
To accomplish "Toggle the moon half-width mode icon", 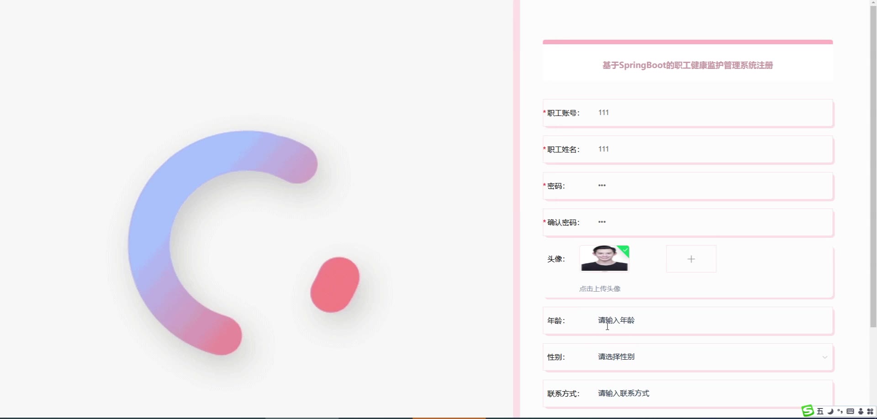I will pyautogui.click(x=830, y=411).
